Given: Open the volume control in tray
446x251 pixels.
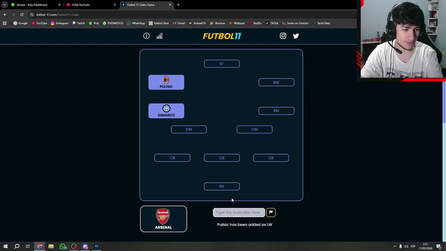Looking at the screenshot, I should click(406, 246).
